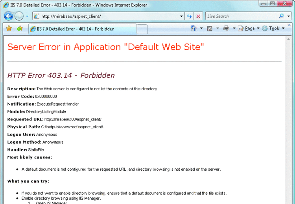Click the Internet Explorer title bar icon

(6, 5)
